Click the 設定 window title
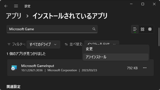 click(27, 6)
